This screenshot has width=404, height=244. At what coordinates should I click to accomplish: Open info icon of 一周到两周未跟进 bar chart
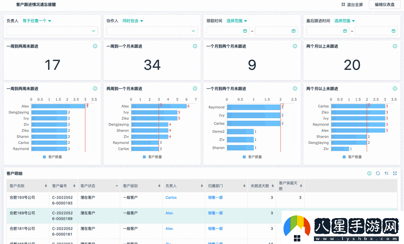click(x=95, y=88)
